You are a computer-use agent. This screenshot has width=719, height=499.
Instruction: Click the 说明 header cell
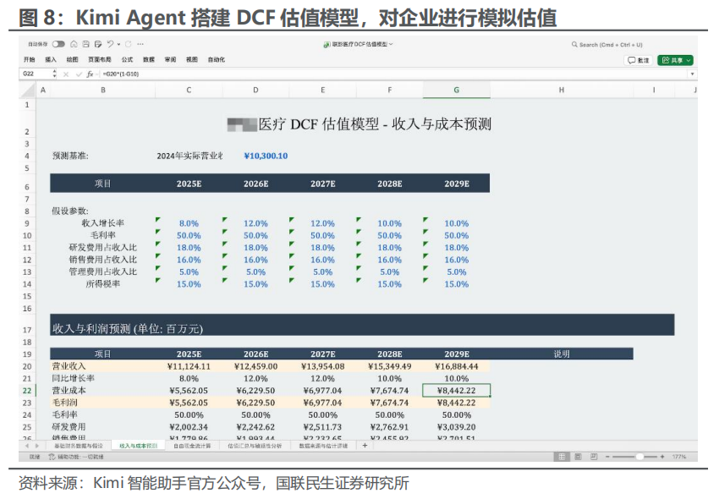[x=562, y=354]
